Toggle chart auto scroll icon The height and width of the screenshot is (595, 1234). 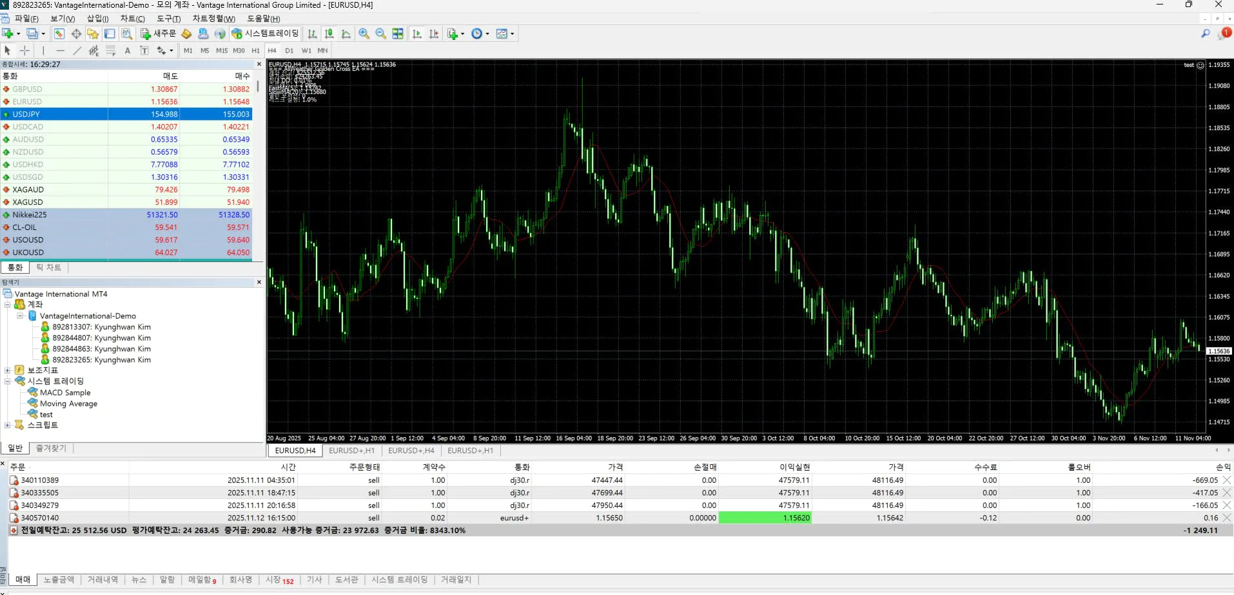[417, 33]
